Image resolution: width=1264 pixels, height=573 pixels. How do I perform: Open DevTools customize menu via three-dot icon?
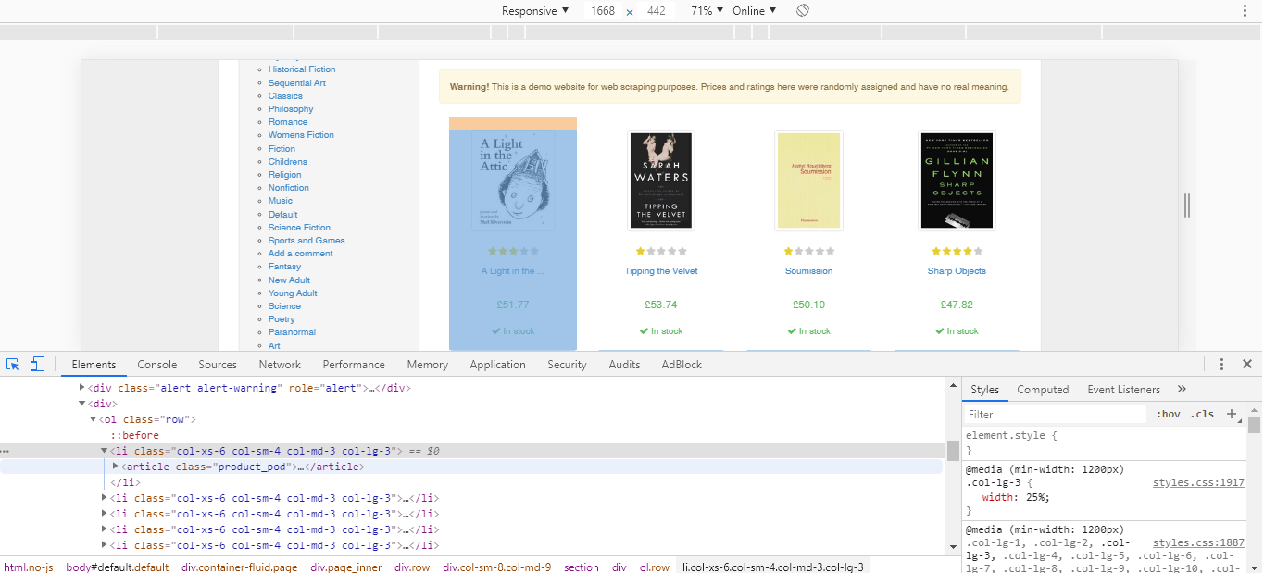1220,364
